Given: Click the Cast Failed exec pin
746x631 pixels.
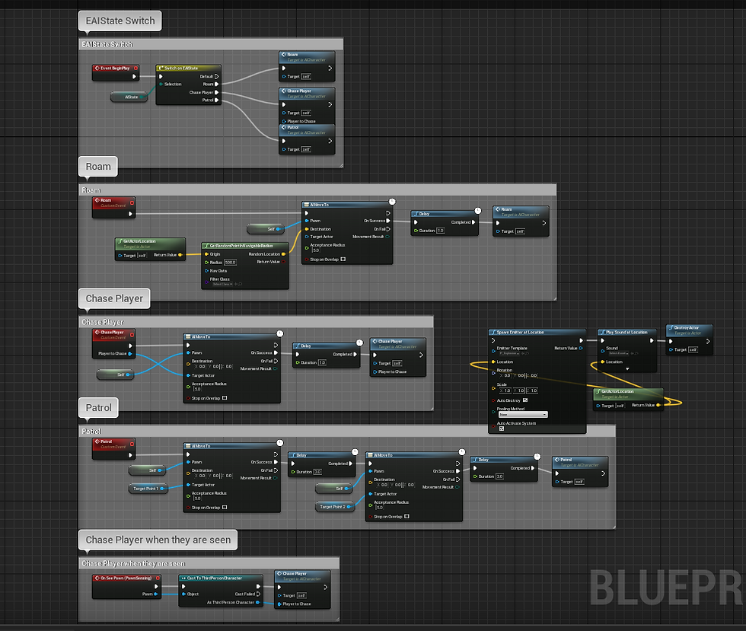Looking at the screenshot, I should point(258,594).
